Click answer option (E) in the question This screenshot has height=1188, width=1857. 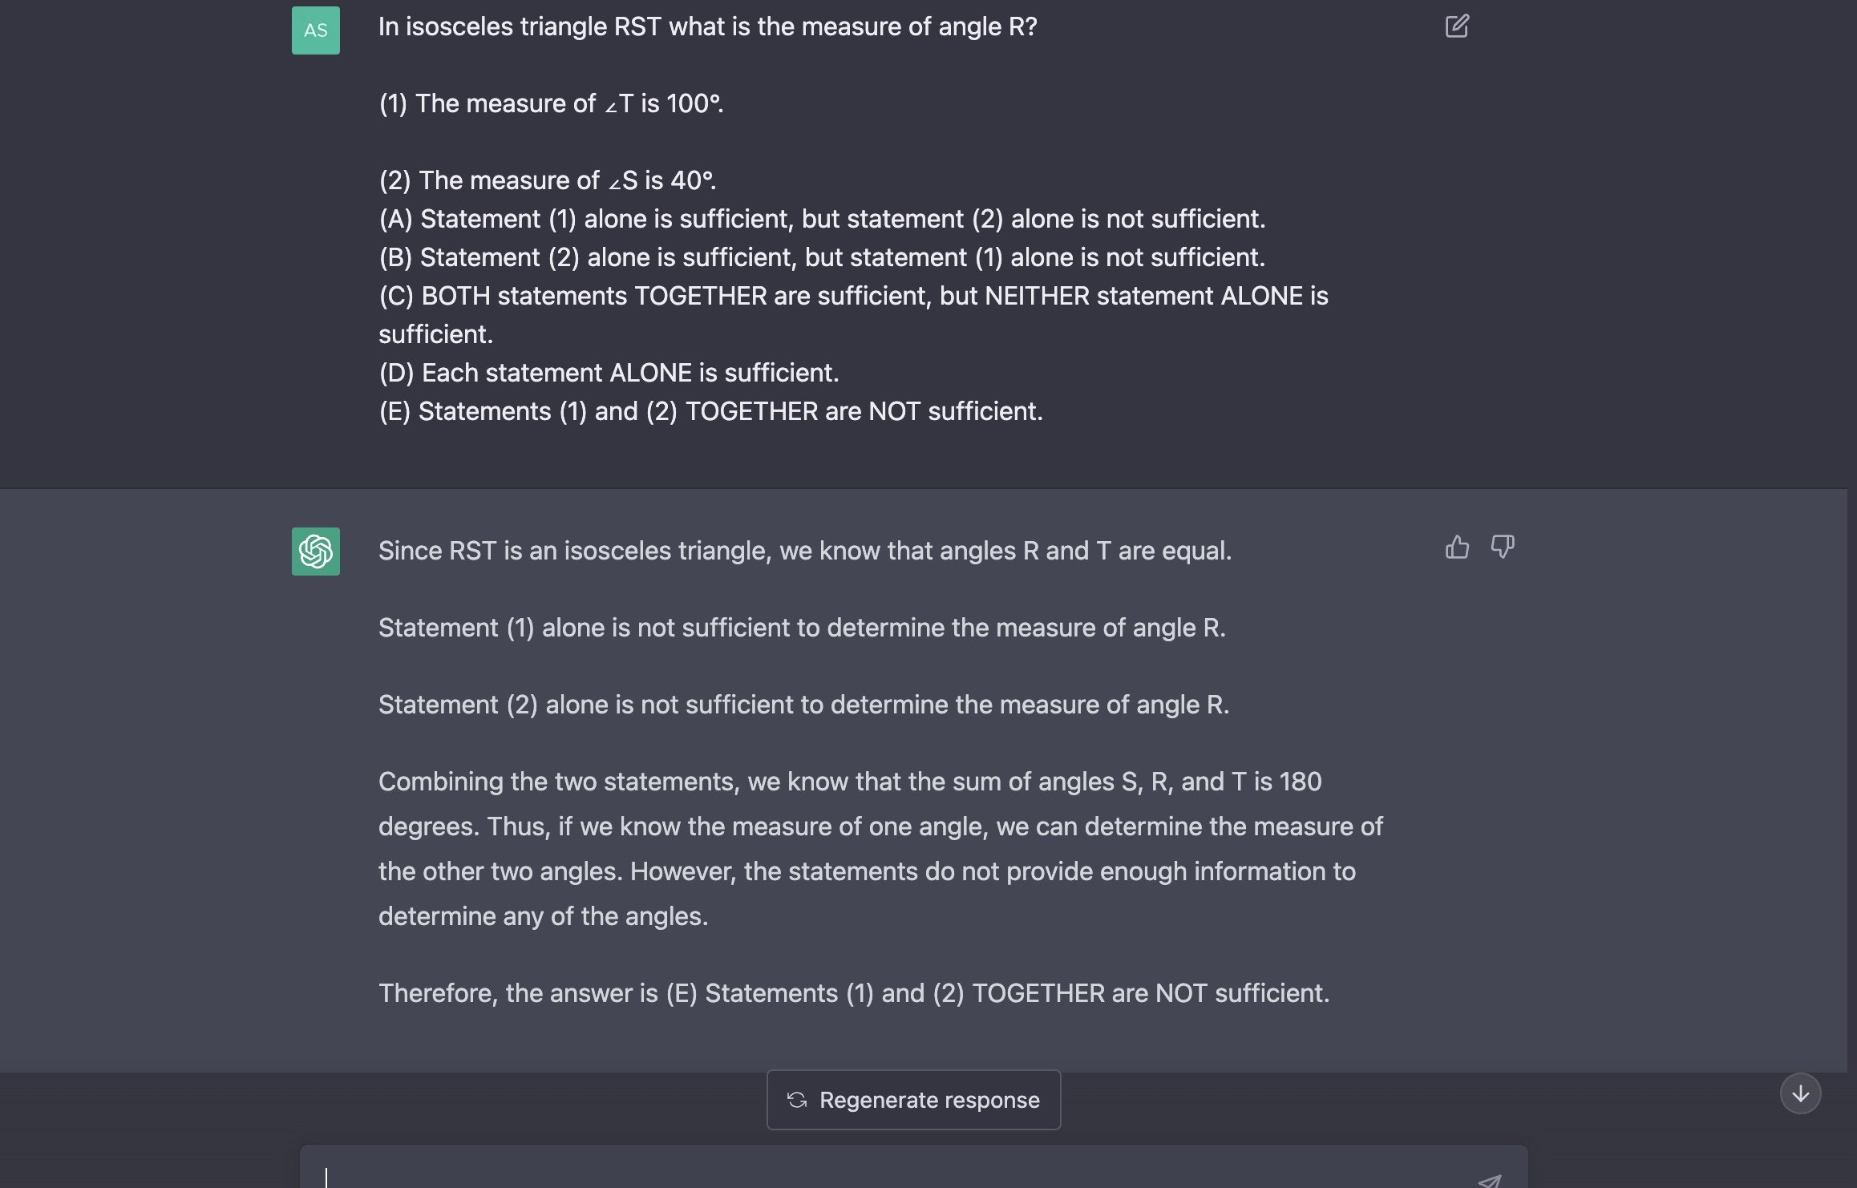(x=710, y=412)
